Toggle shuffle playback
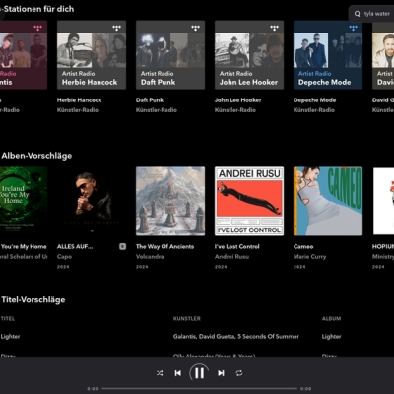This screenshot has height=394, width=394. [x=160, y=373]
